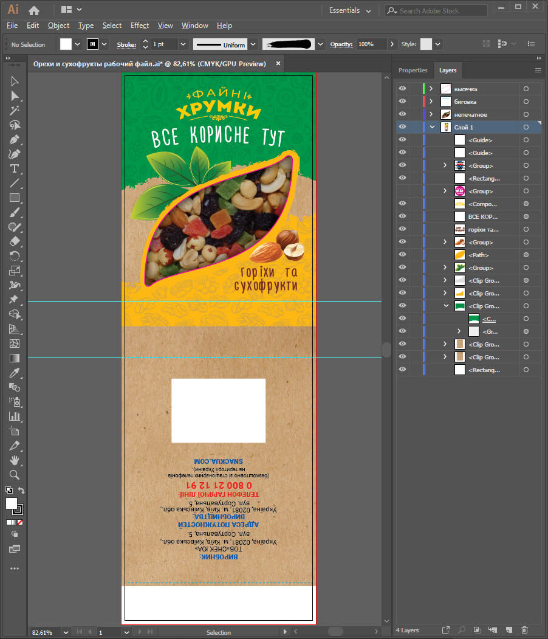The width and height of the screenshot is (548, 639).
Task: Close the document tab
Action: 278,64
